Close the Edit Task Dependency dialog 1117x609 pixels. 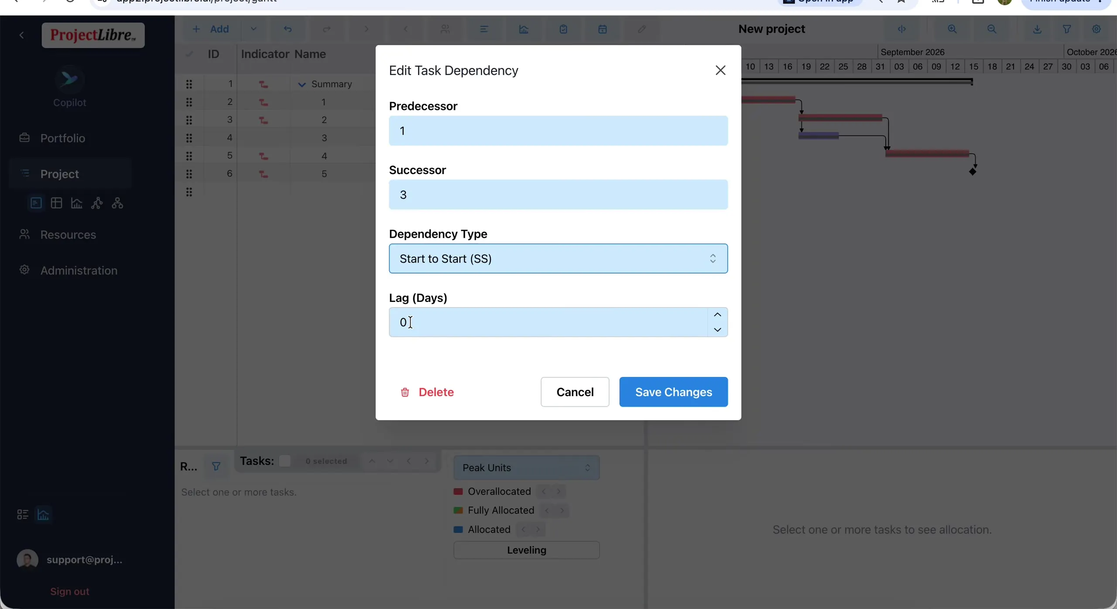(x=720, y=70)
